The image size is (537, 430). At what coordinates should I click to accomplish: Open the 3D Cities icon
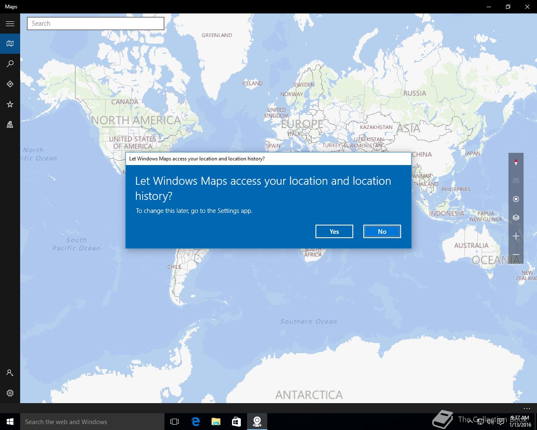click(x=10, y=124)
